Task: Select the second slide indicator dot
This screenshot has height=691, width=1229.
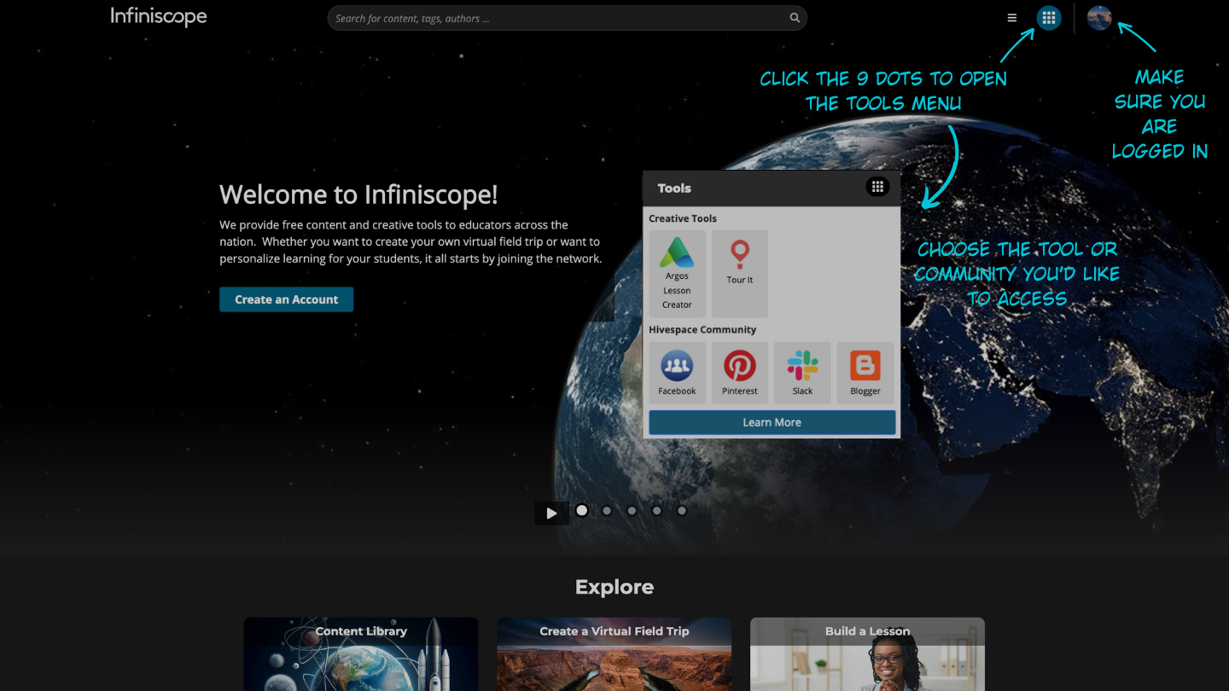Action: coord(607,511)
